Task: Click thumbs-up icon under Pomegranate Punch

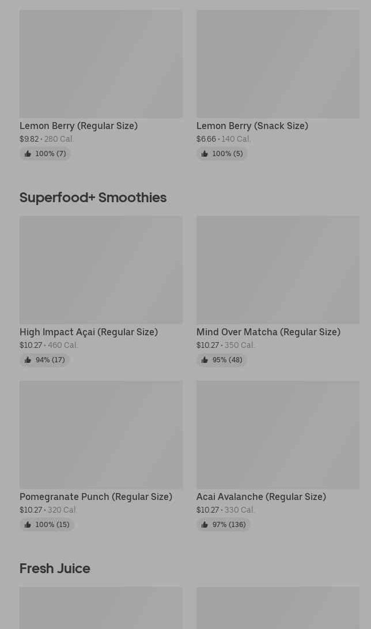Action: 28,525
